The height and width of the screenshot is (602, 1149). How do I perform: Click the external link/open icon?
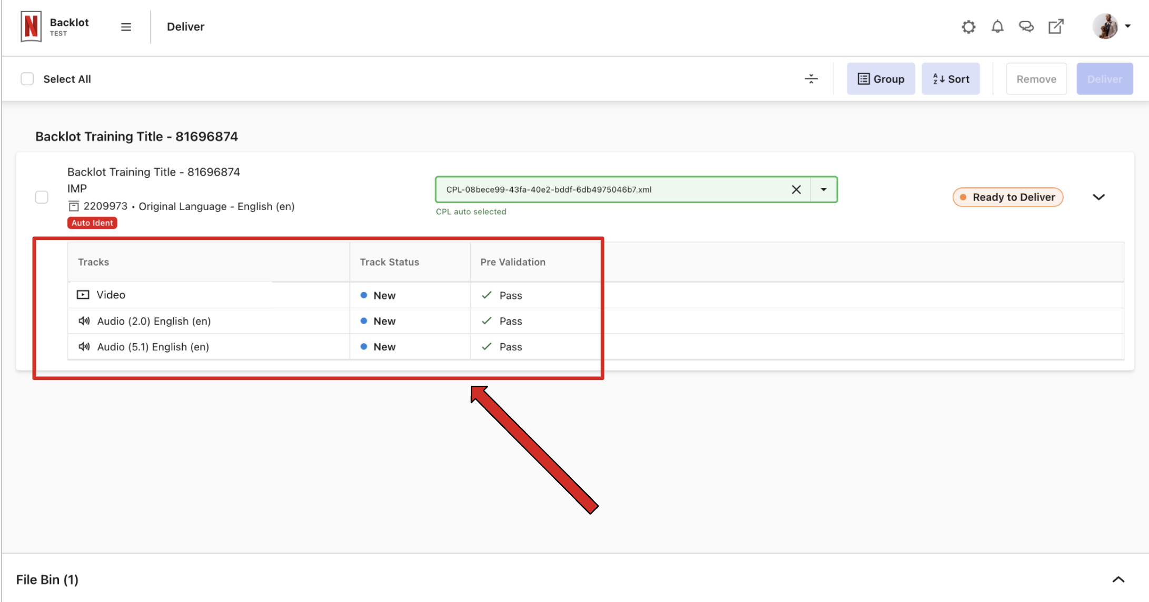point(1056,26)
